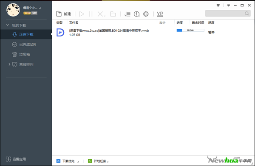Viewport: 255px width, 166px height.
Task: Click the video file type icon of the rmvb task
Action: 60,33
